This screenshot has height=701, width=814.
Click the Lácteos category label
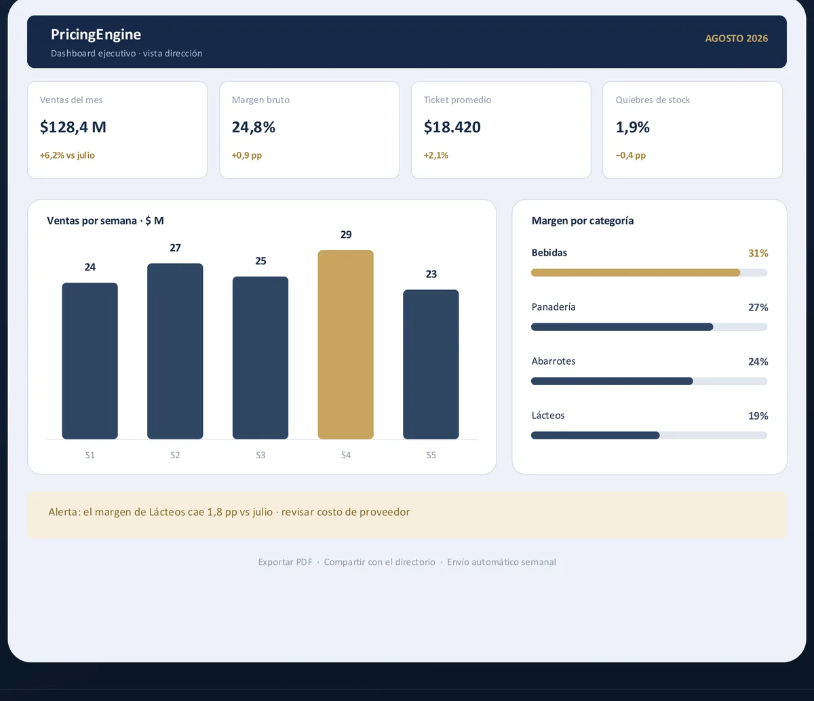point(548,416)
